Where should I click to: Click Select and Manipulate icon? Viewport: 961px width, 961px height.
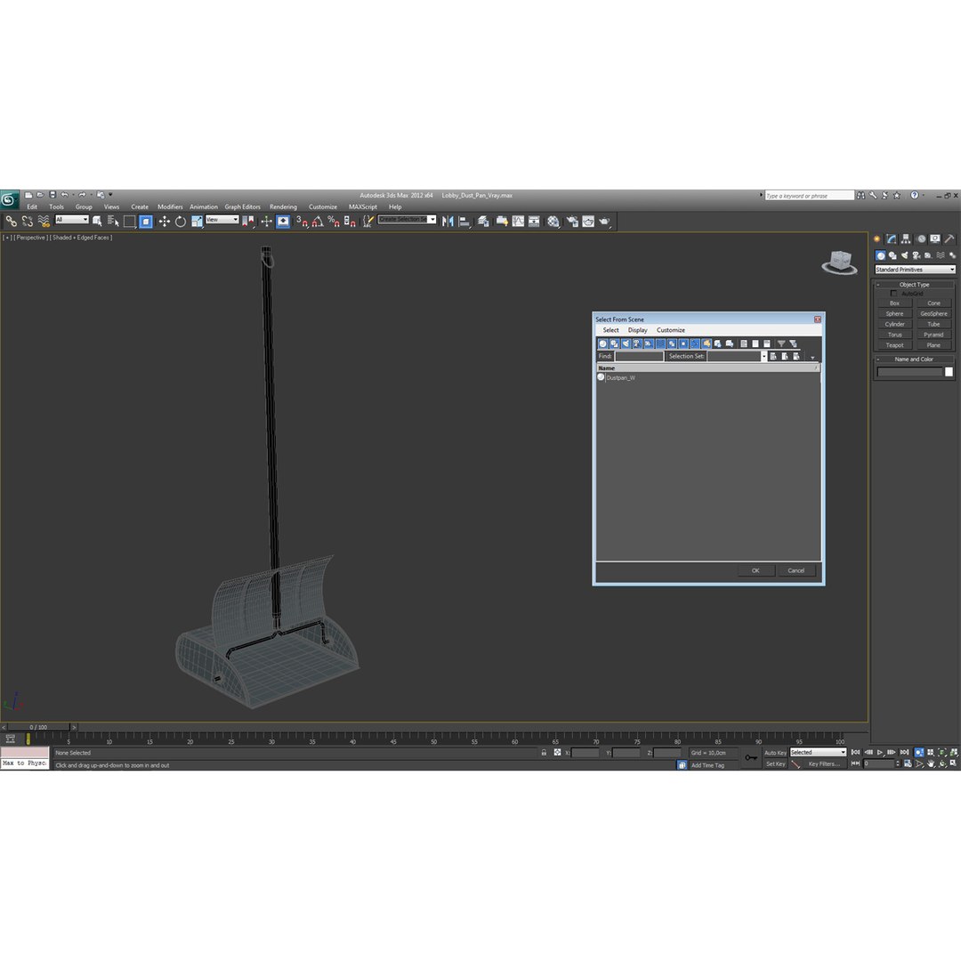click(267, 222)
